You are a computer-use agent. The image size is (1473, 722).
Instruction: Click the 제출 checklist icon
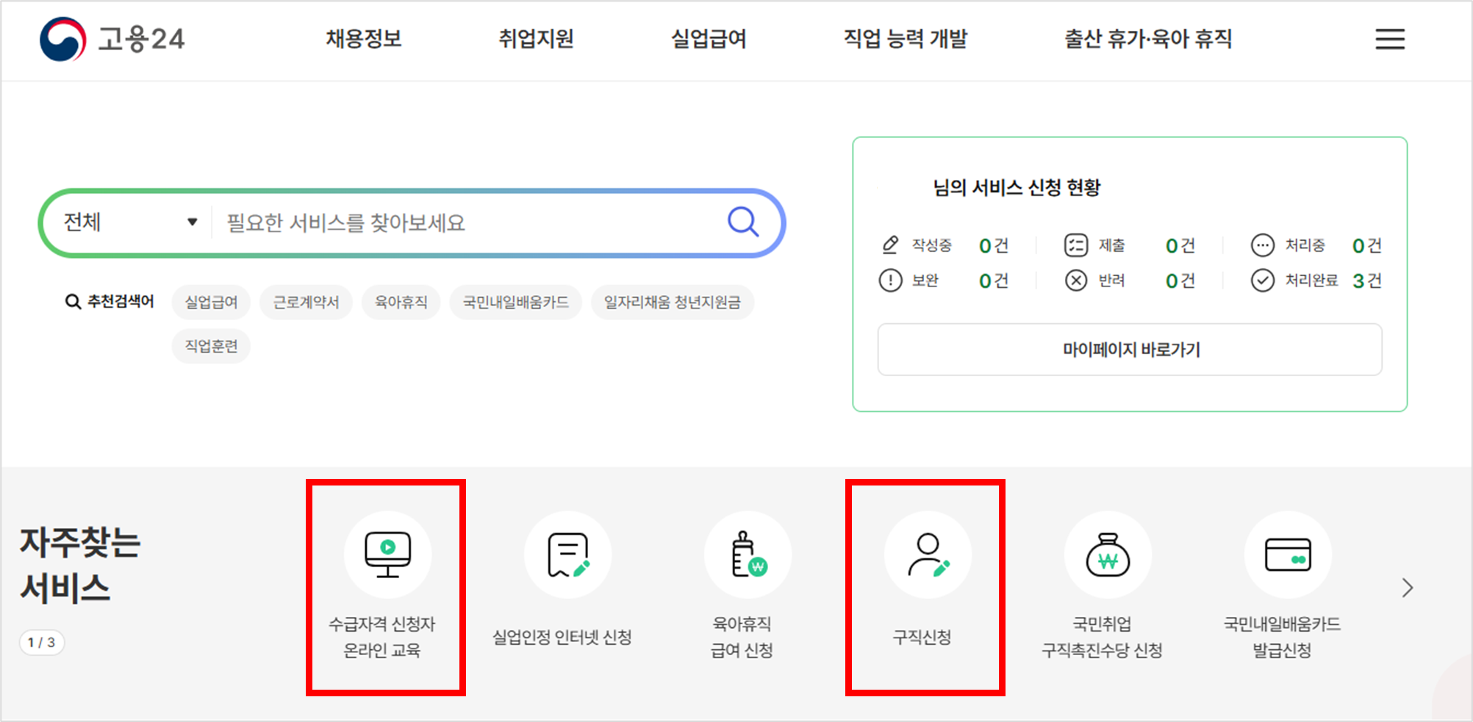point(1076,245)
